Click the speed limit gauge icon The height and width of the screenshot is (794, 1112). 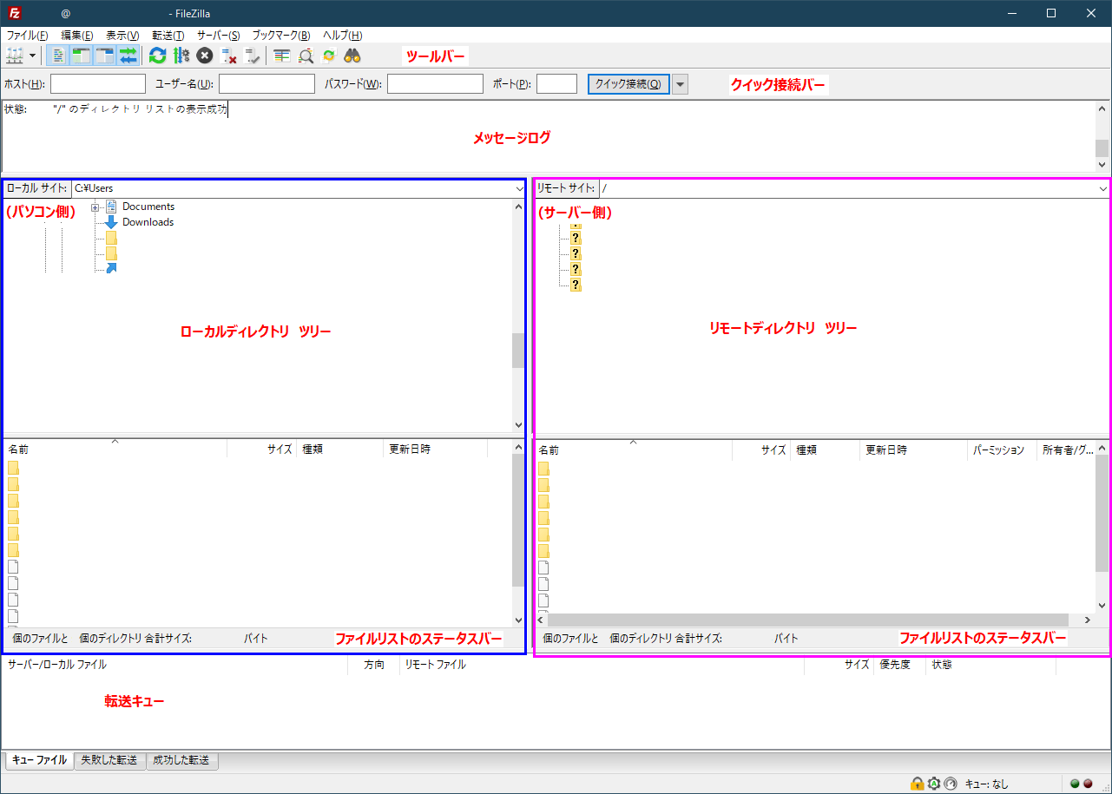950,784
